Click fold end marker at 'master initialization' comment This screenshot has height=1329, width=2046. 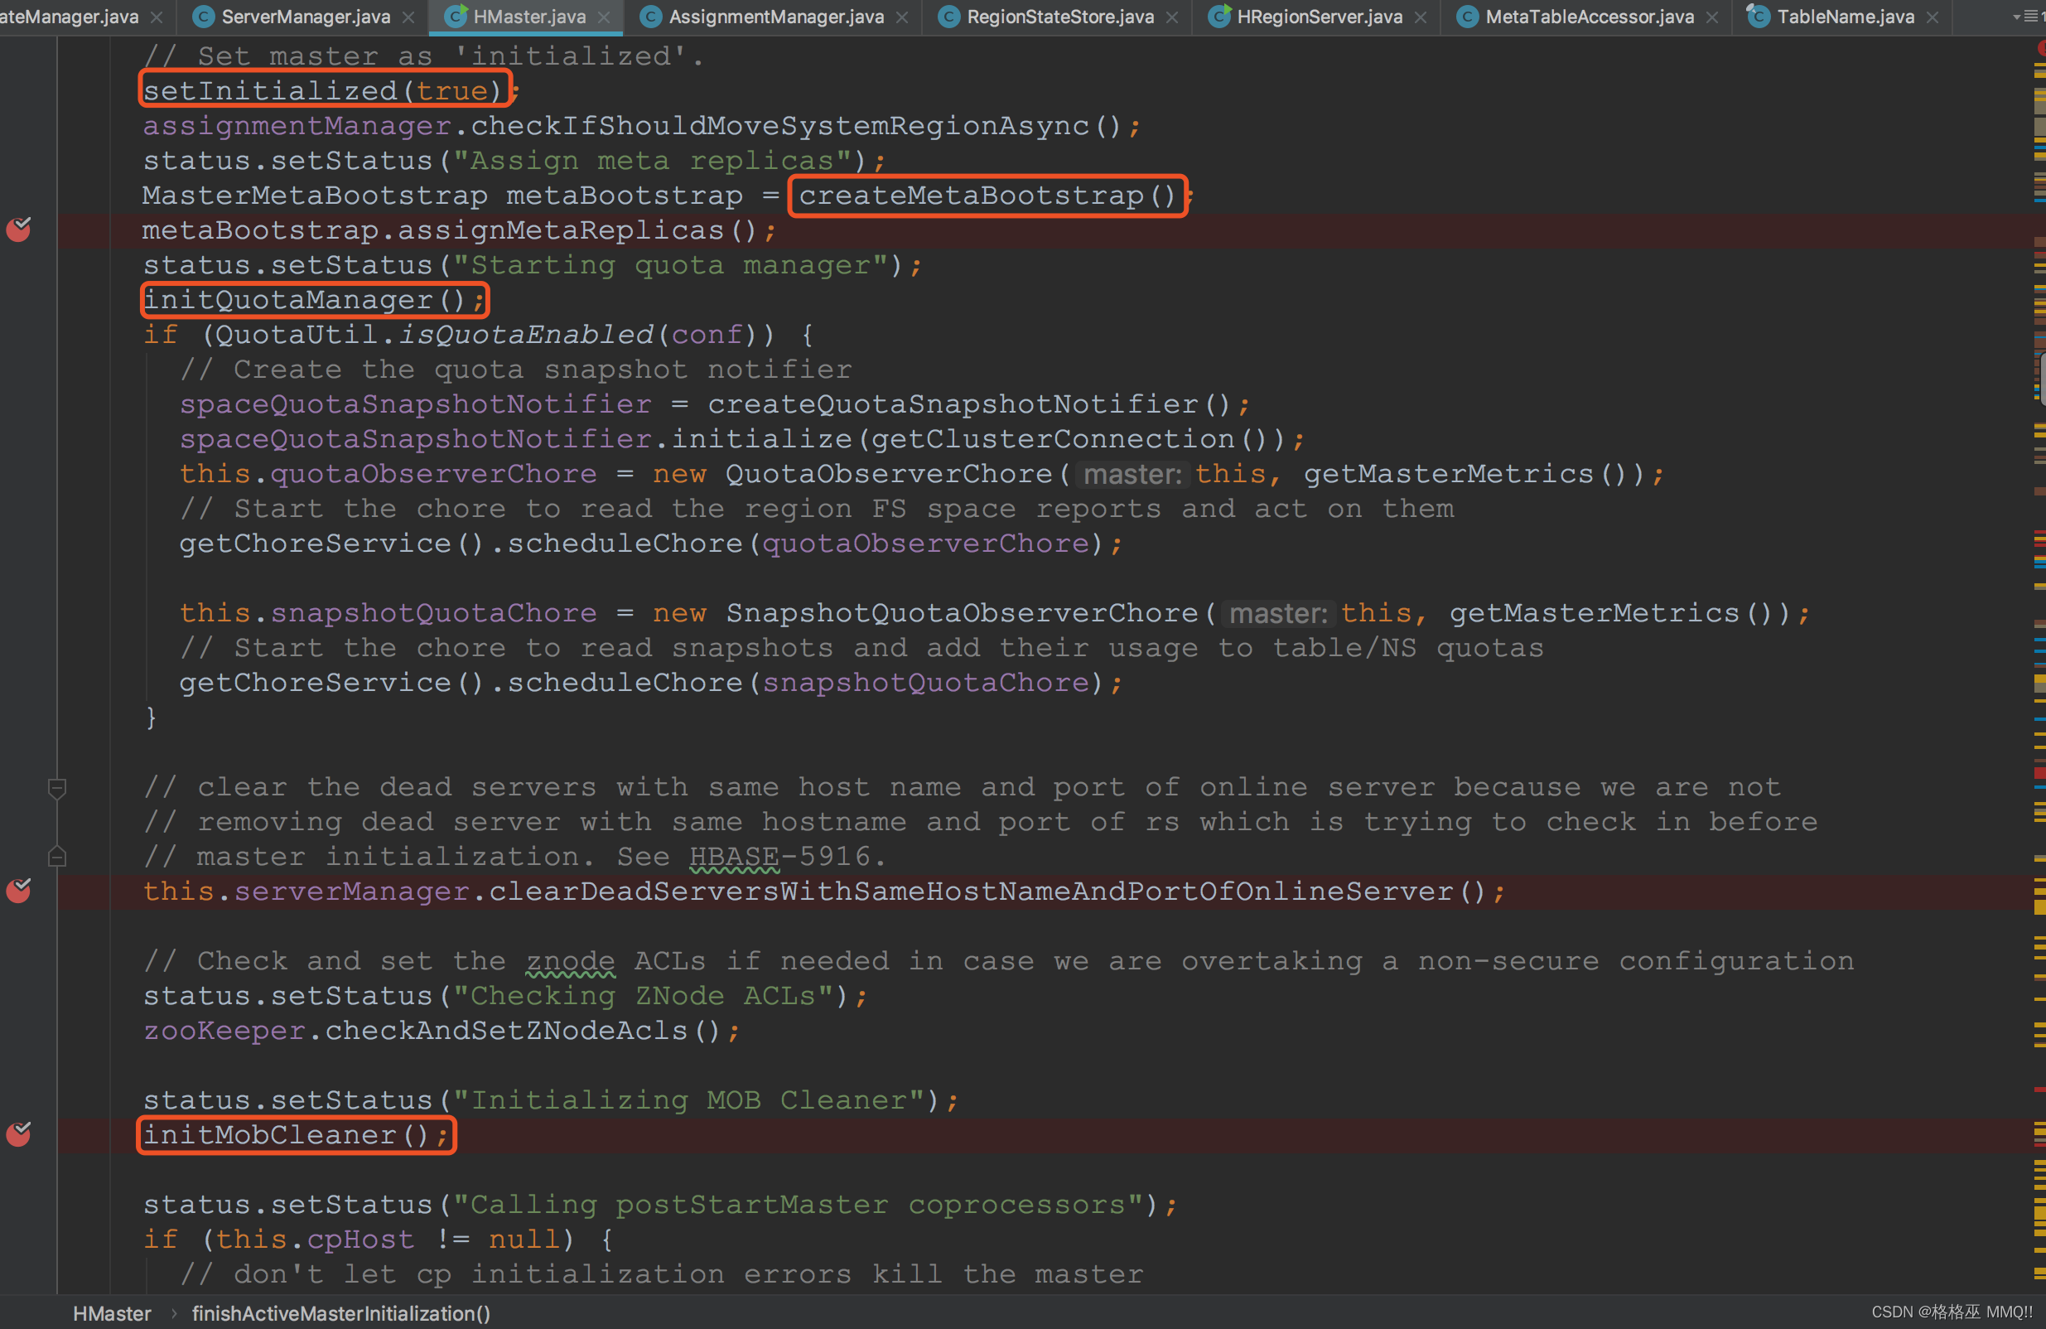[56, 856]
